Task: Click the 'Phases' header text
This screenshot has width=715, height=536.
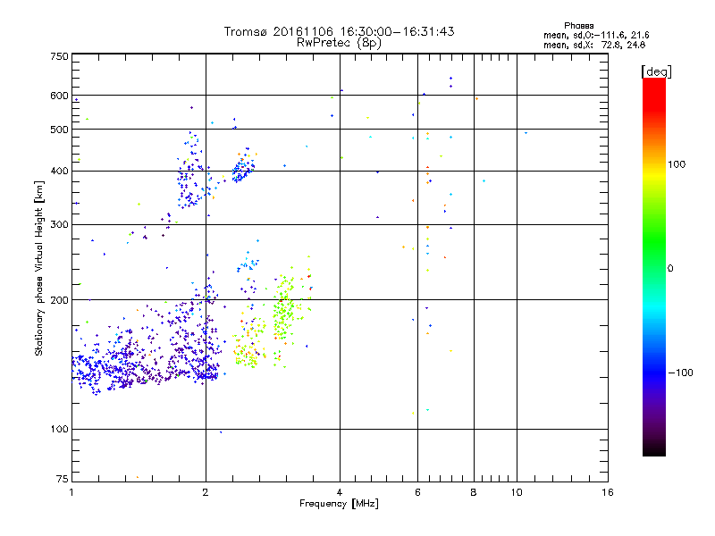Action: pyautogui.click(x=578, y=26)
